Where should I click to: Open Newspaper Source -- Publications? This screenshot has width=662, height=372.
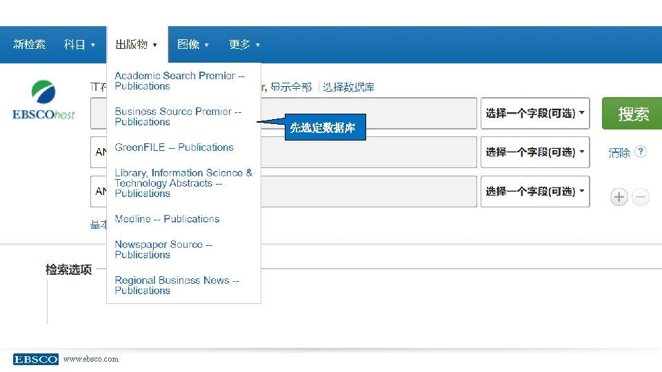tap(163, 249)
